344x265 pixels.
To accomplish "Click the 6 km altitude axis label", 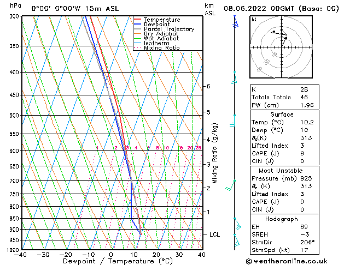I will coord(208,86).
